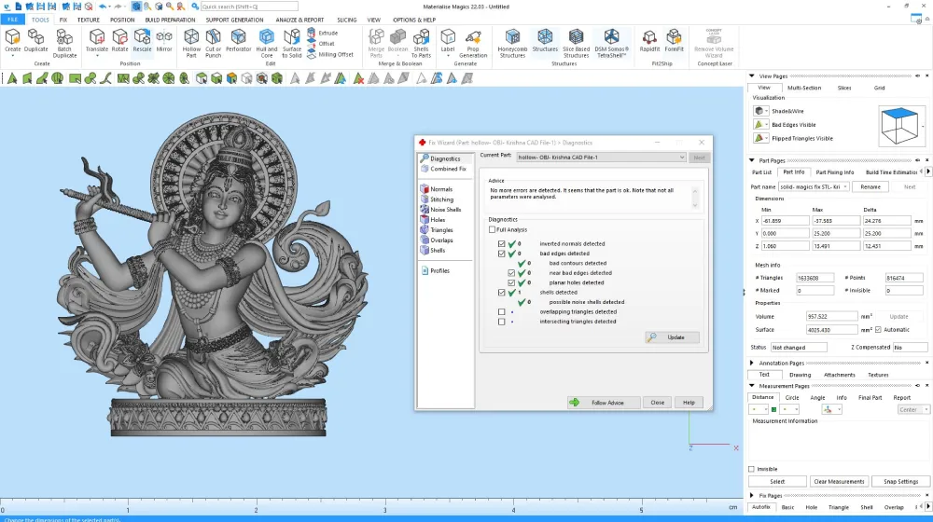Enable intersecting triangles detected checkbox
Image resolution: width=933 pixels, height=522 pixels.
click(x=502, y=322)
